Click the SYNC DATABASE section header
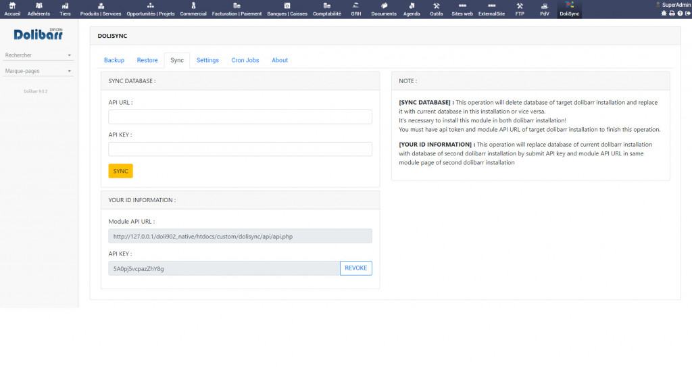The image size is (692, 367). [x=132, y=81]
